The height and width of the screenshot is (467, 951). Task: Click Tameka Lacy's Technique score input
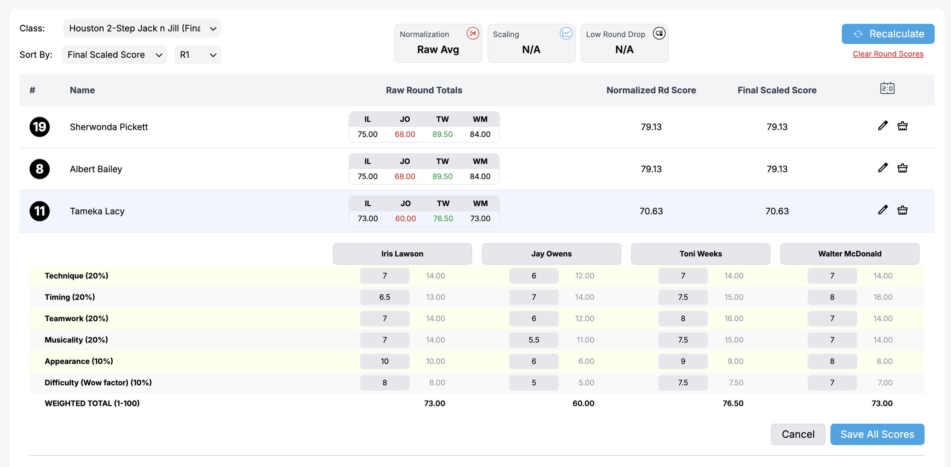tap(385, 275)
